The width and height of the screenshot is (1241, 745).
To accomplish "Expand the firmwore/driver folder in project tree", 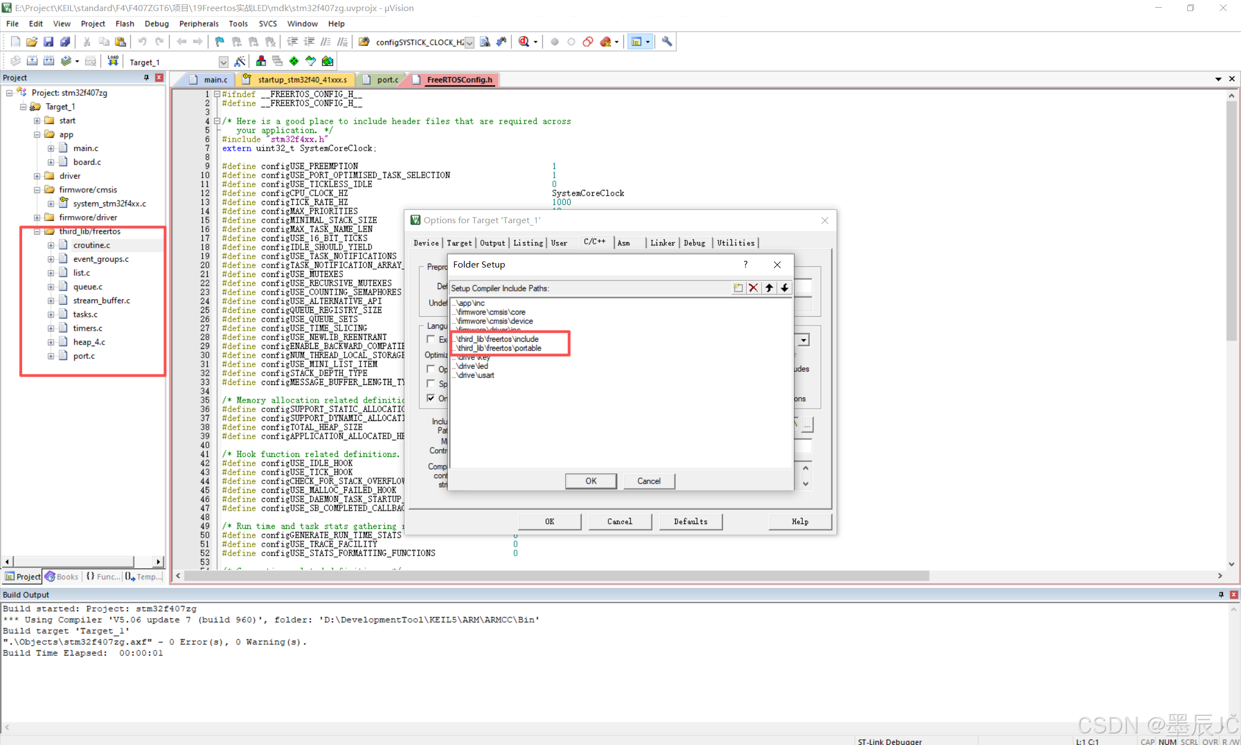I will (x=37, y=217).
